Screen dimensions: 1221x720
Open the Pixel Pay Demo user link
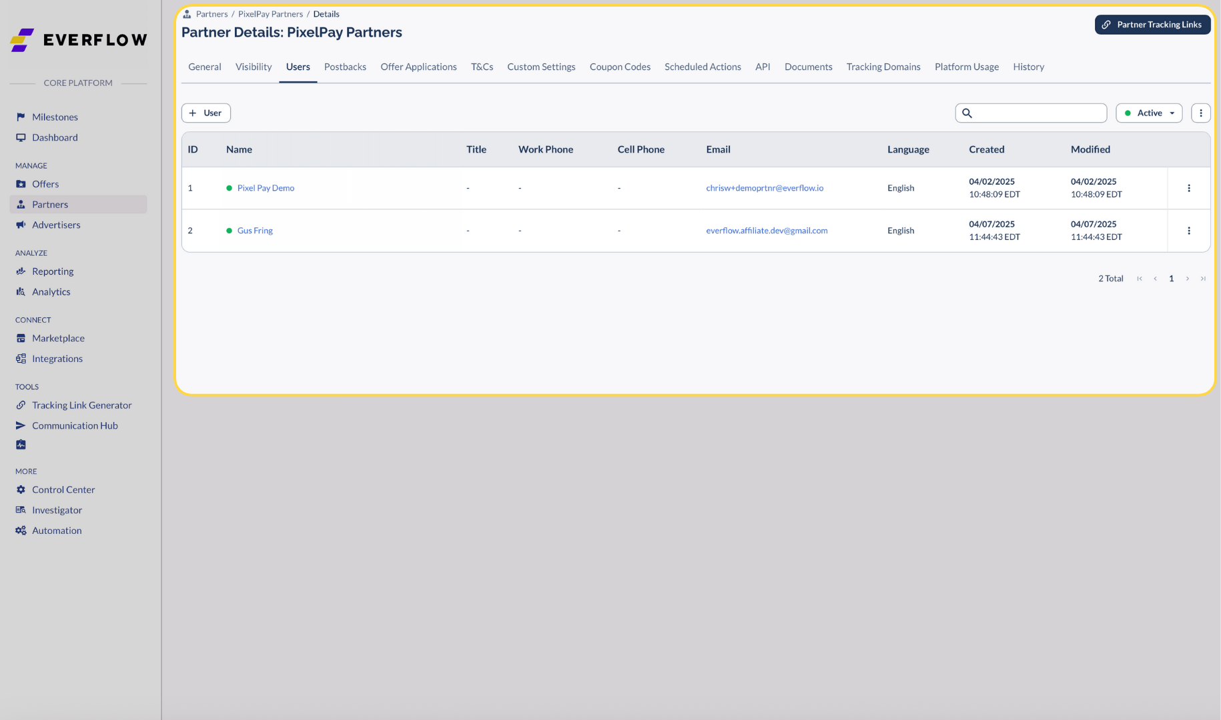coord(266,188)
